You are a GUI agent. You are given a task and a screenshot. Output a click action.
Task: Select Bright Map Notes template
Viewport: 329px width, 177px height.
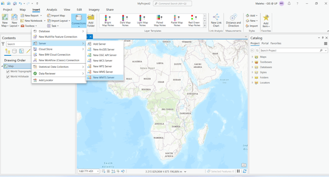pos(108,20)
